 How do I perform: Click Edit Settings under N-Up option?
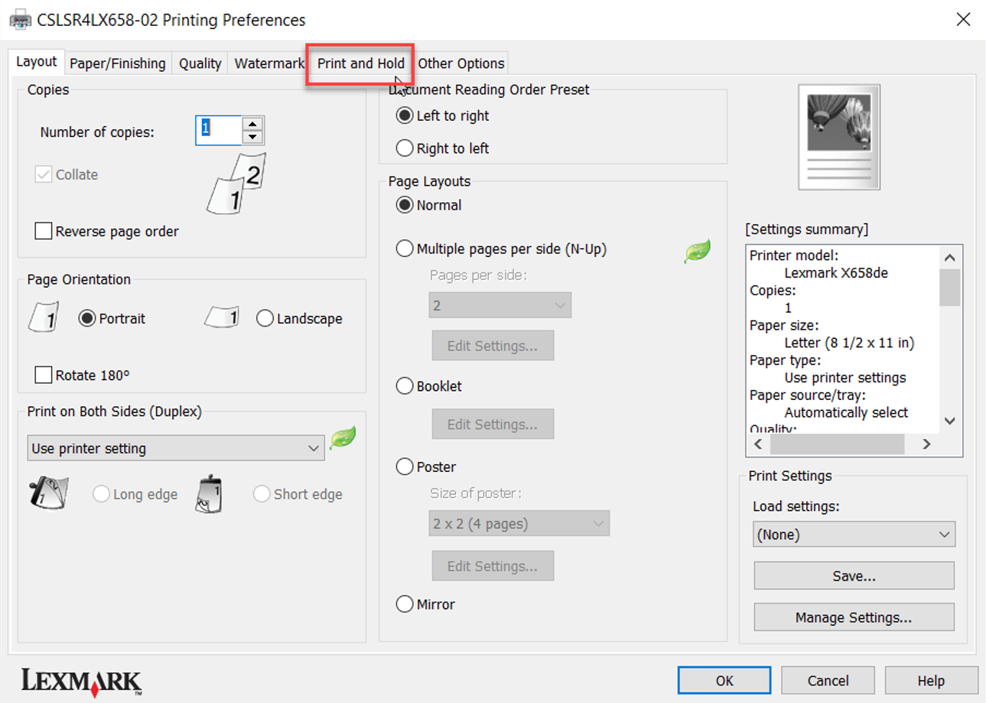pyautogui.click(x=493, y=346)
